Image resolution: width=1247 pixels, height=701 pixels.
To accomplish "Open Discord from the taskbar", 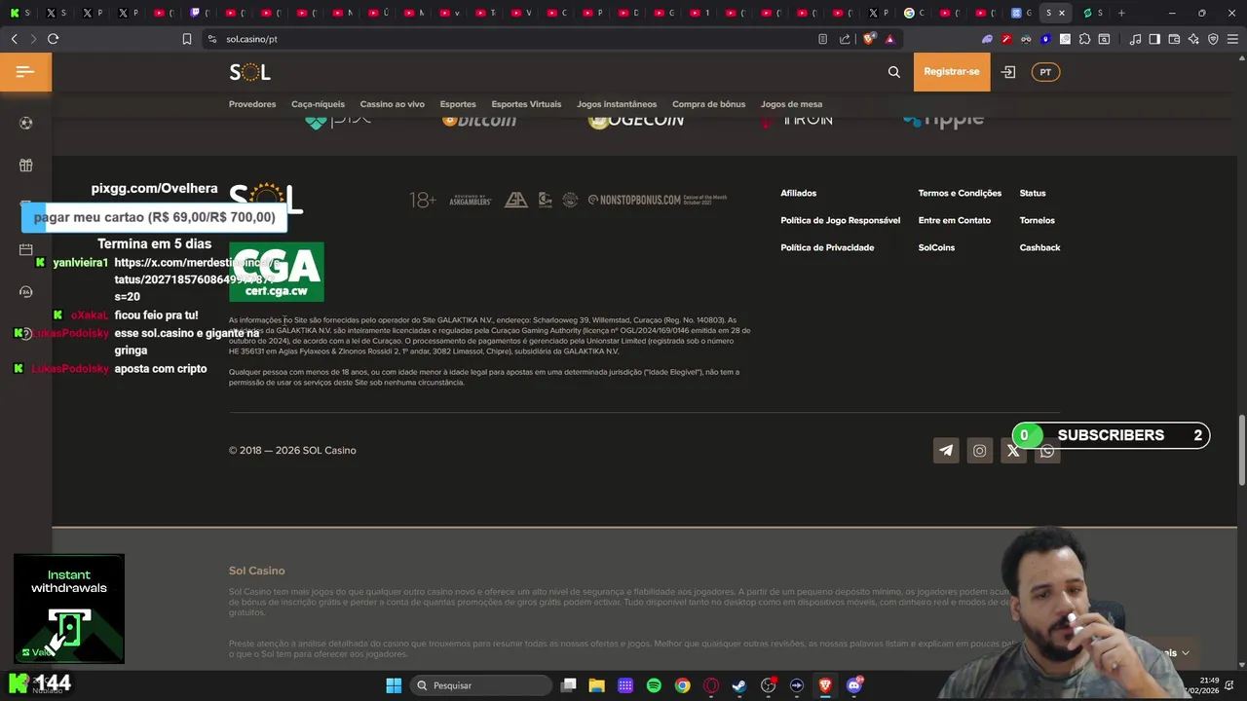I will pyautogui.click(x=854, y=685).
